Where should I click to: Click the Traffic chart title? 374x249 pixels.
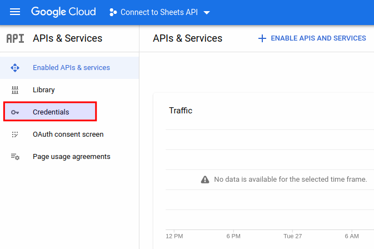point(181,111)
